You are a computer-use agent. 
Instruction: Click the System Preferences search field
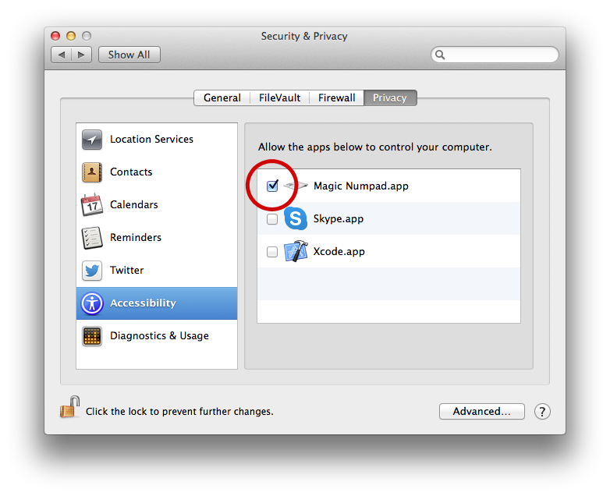pyautogui.click(x=495, y=55)
